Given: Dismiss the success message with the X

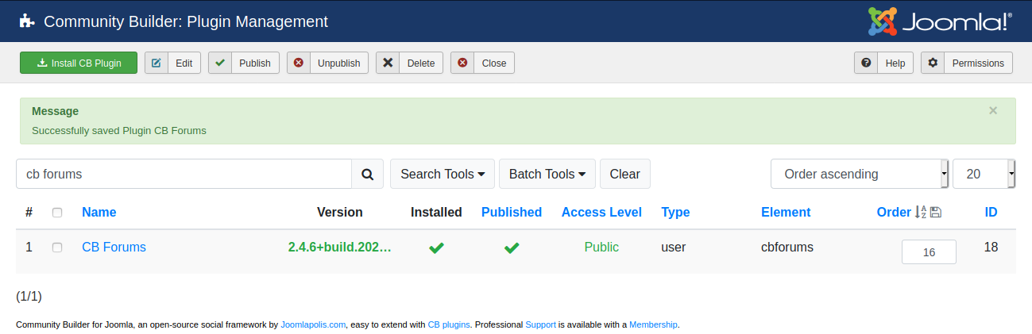Looking at the screenshot, I should [993, 111].
